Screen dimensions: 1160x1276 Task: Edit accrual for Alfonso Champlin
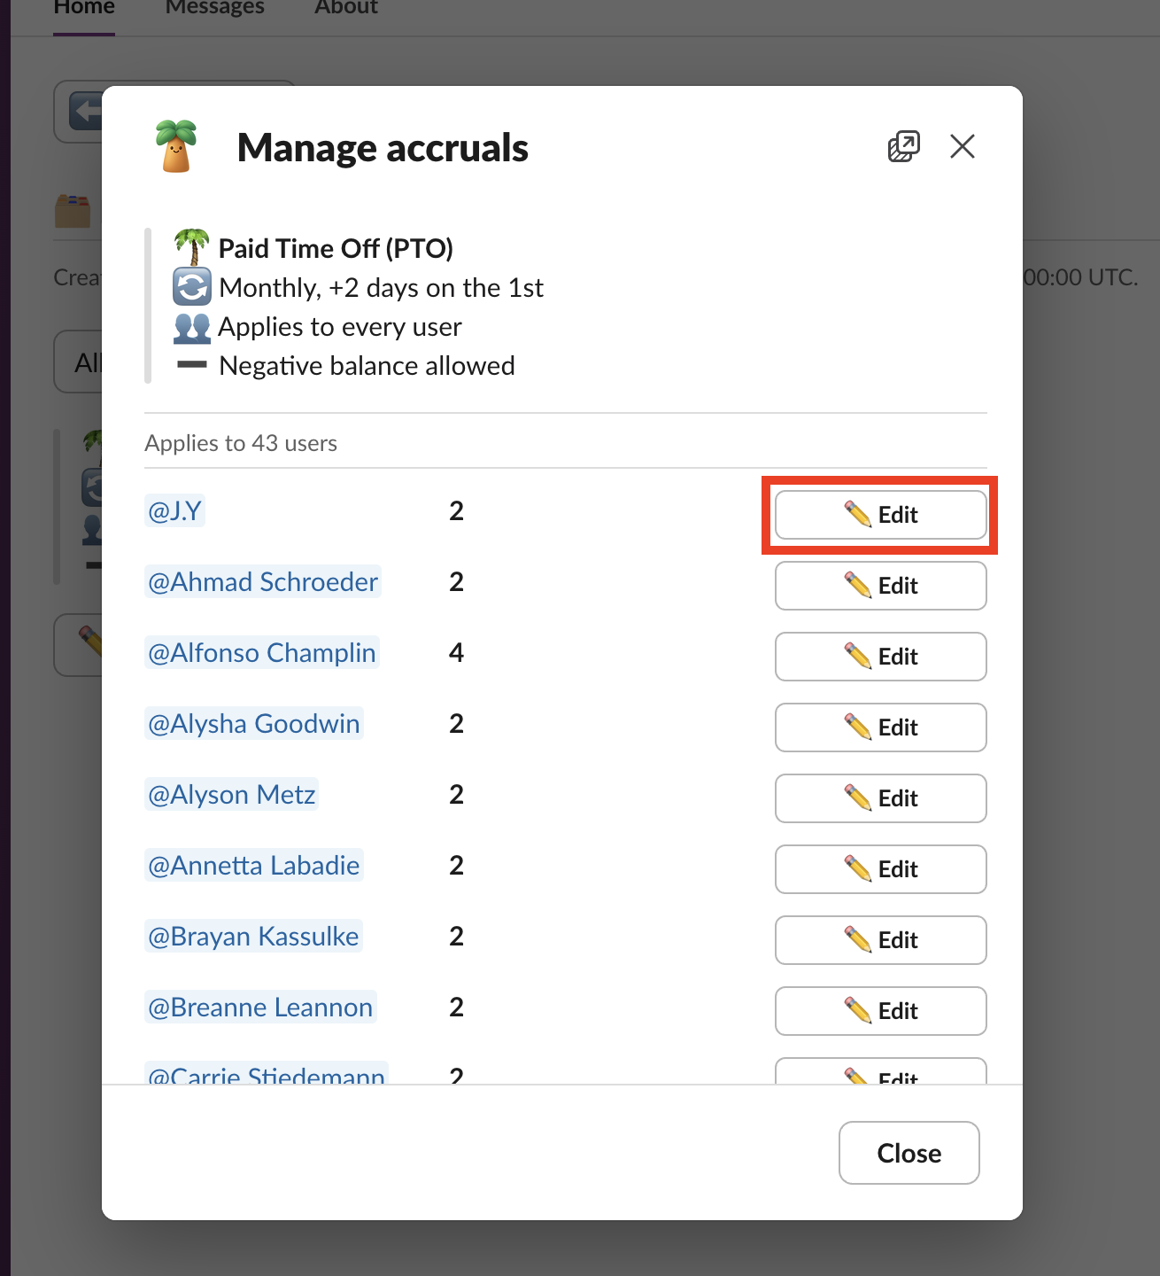(880, 657)
